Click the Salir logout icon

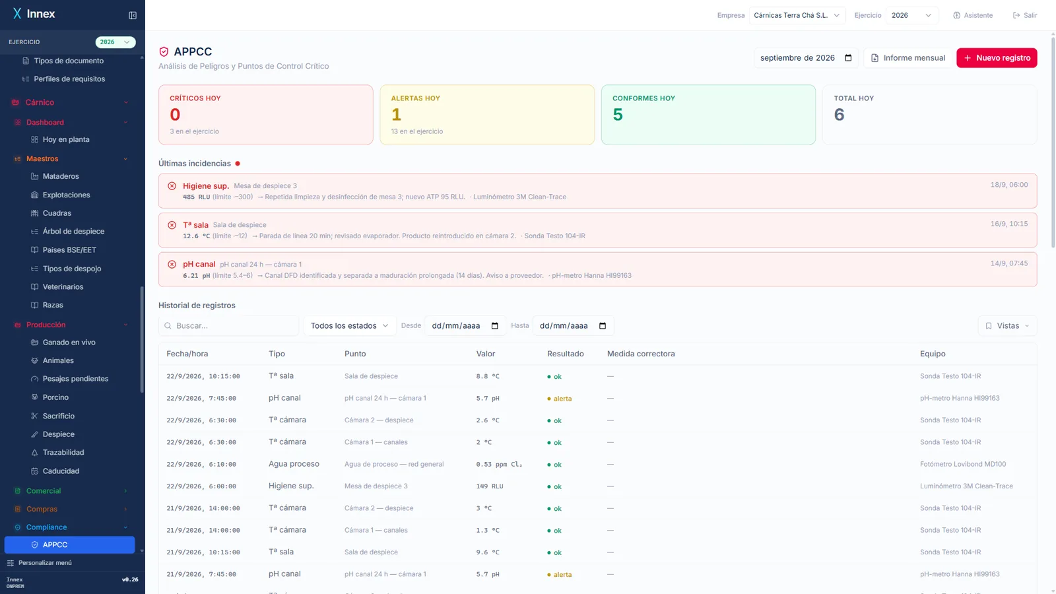point(1016,15)
